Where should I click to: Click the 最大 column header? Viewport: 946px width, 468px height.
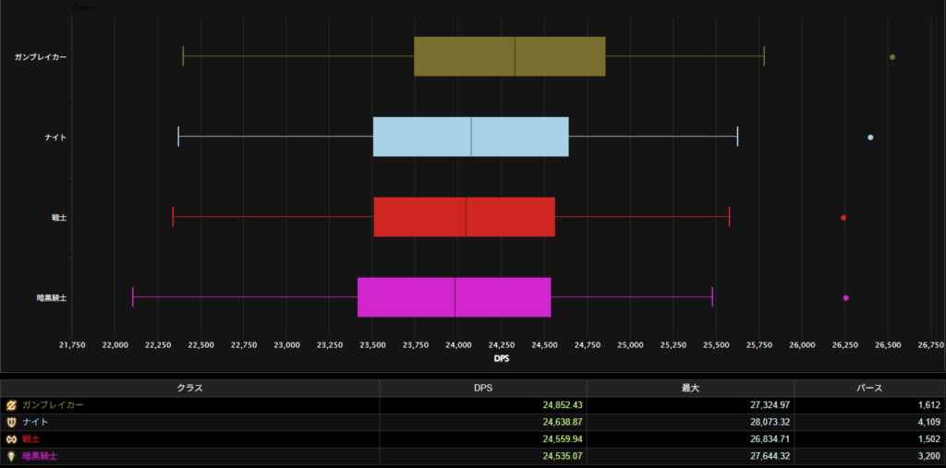pos(690,388)
